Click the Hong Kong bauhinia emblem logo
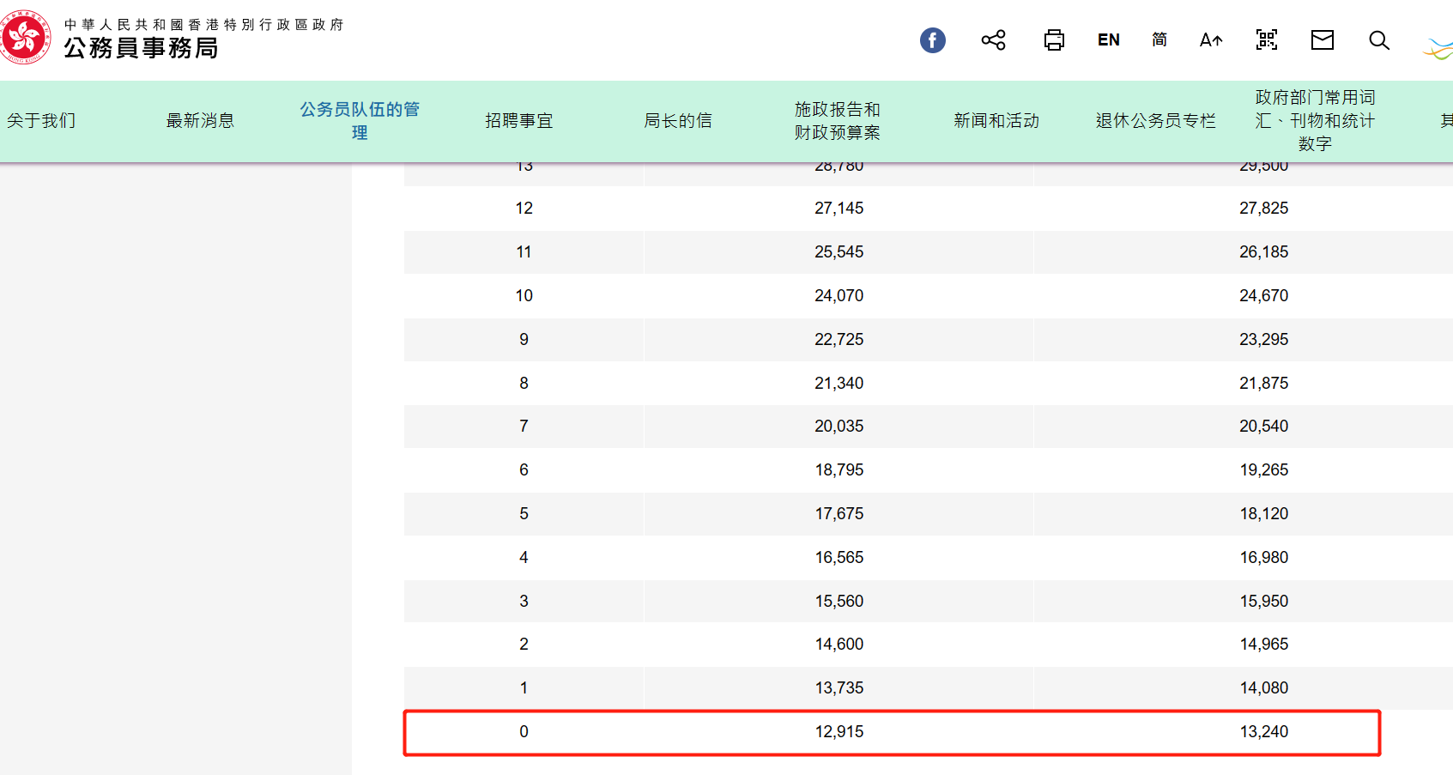This screenshot has height=775, width=1453. click(26, 38)
